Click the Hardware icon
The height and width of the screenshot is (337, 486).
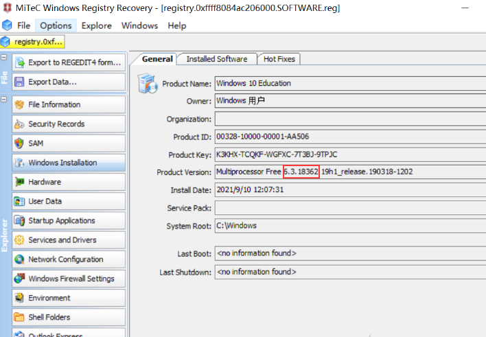19,182
